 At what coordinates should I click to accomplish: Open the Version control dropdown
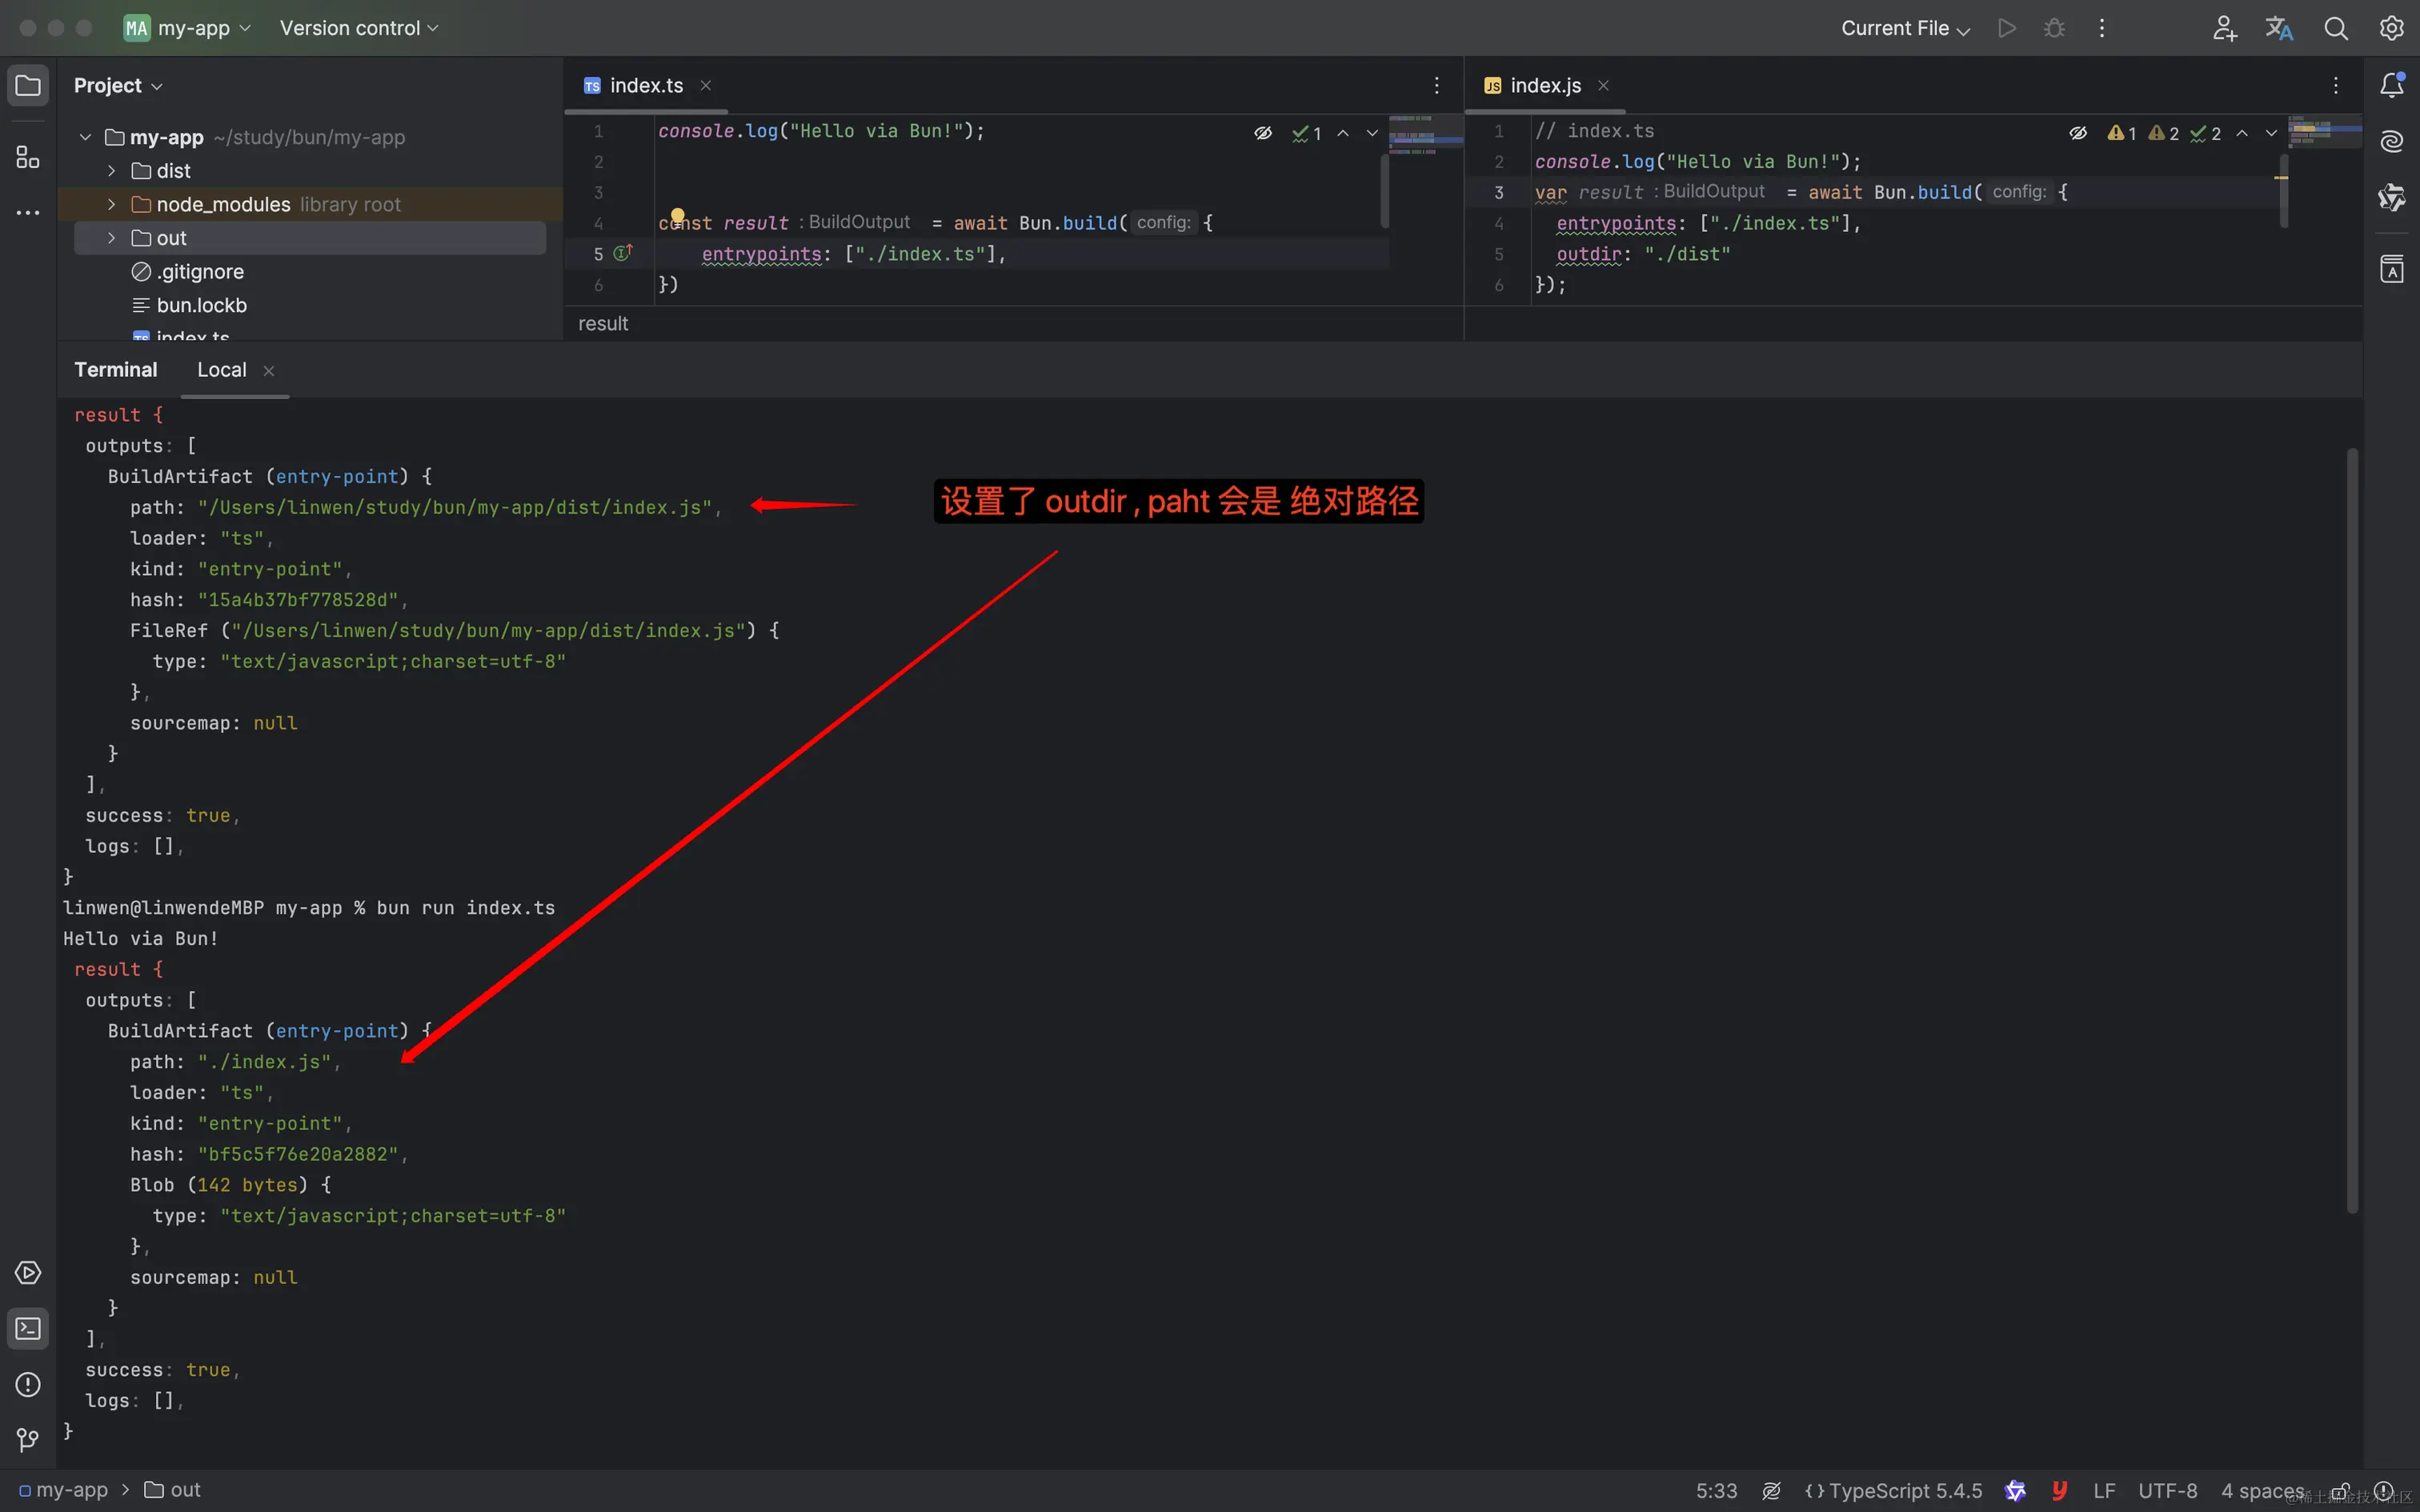tap(359, 28)
